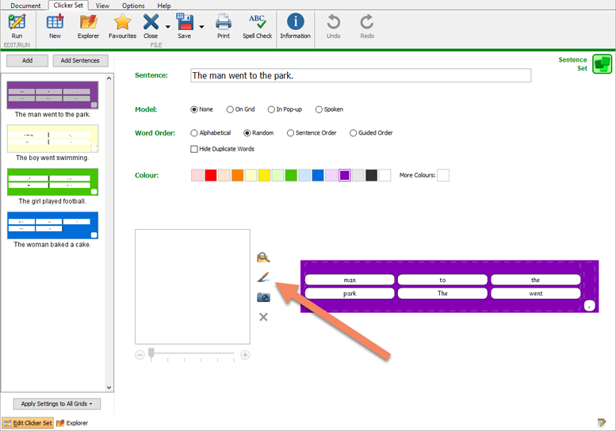Switch to the Document tab
The height and width of the screenshot is (431, 616).
point(25,6)
